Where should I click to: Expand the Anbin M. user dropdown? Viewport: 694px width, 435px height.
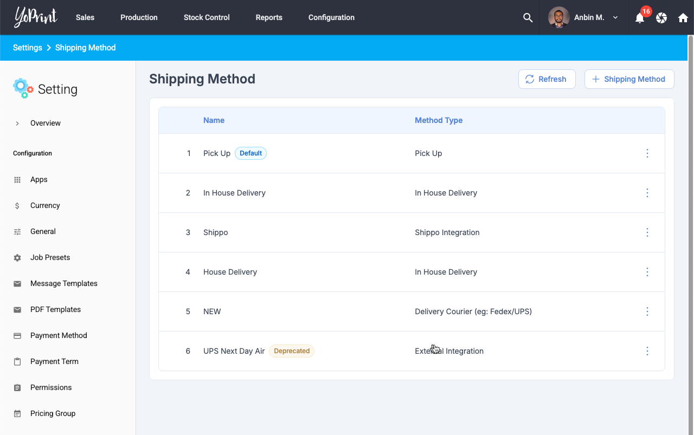[x=615, y=17]
